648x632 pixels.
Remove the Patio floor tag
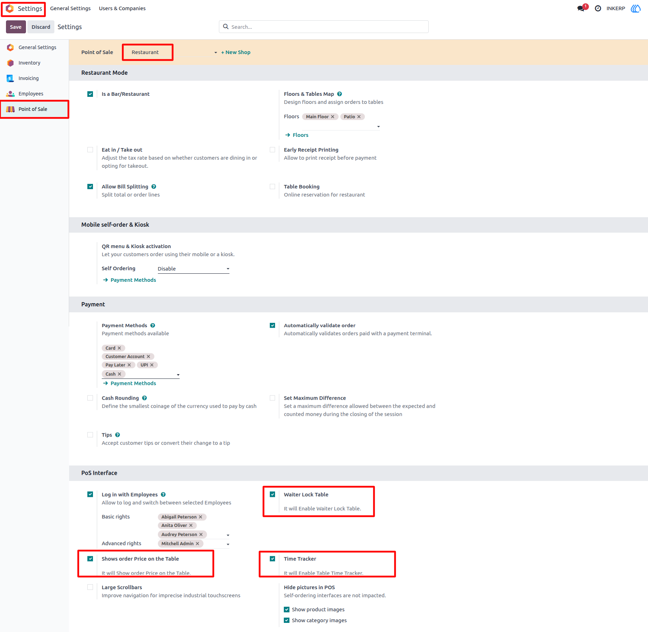pos(359,117)
